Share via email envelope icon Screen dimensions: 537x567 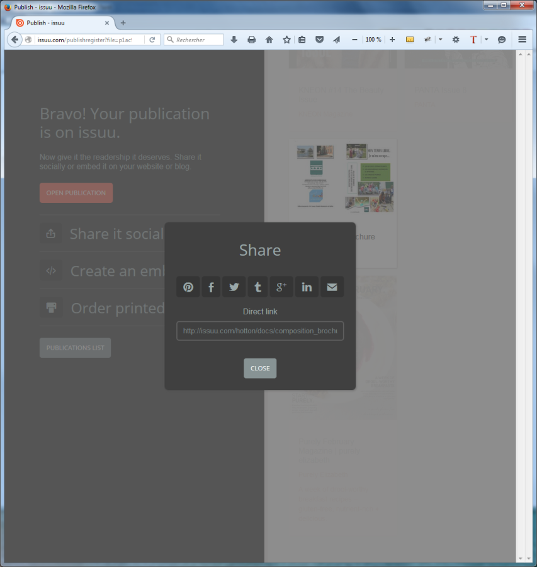click(x=332, y=287)
